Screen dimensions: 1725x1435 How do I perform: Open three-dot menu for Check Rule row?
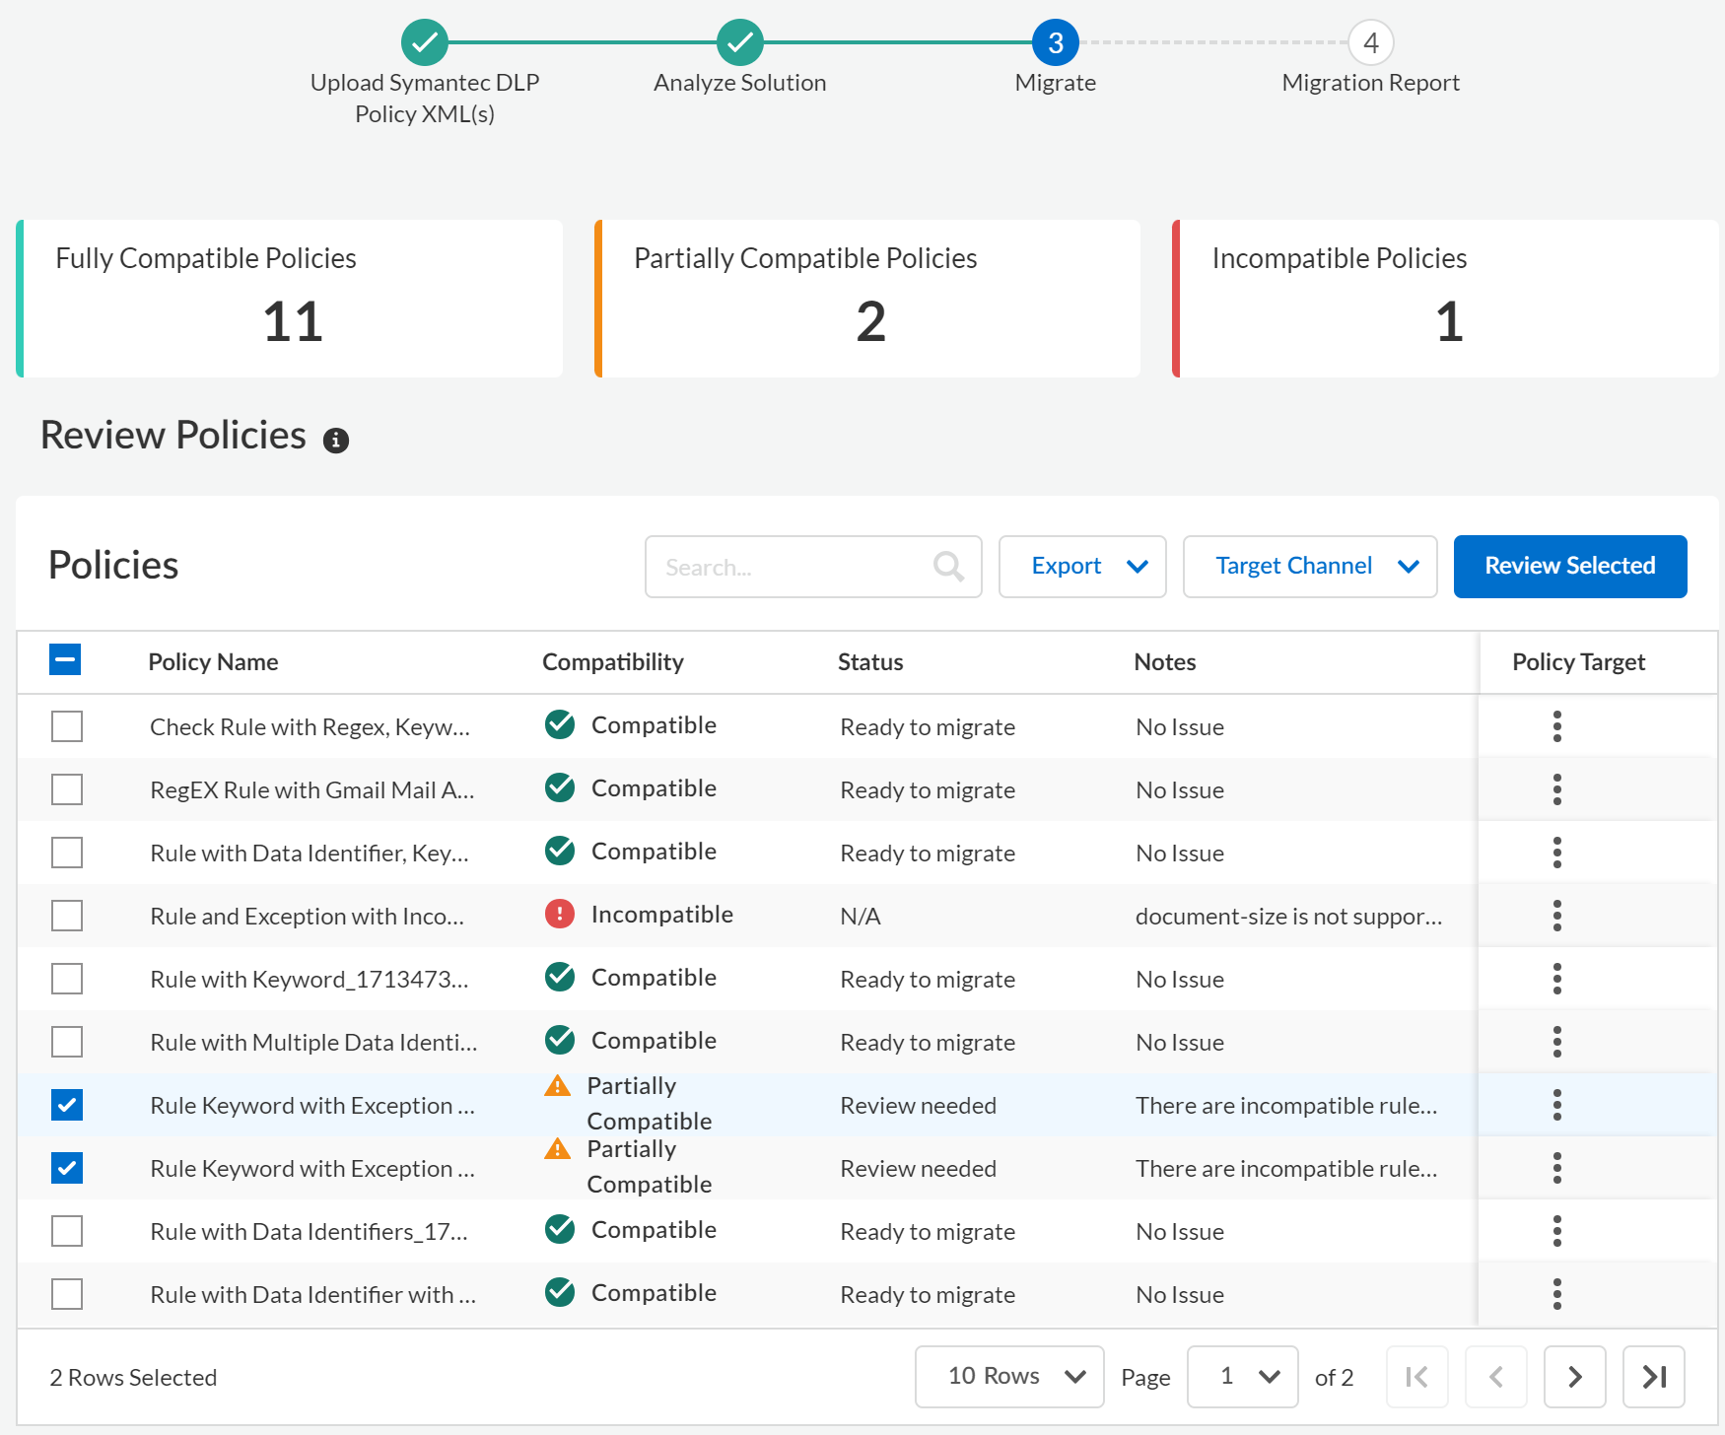pos(1556,726)
